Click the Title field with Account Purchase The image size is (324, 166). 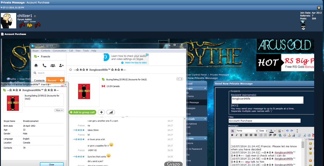[264, 121]
